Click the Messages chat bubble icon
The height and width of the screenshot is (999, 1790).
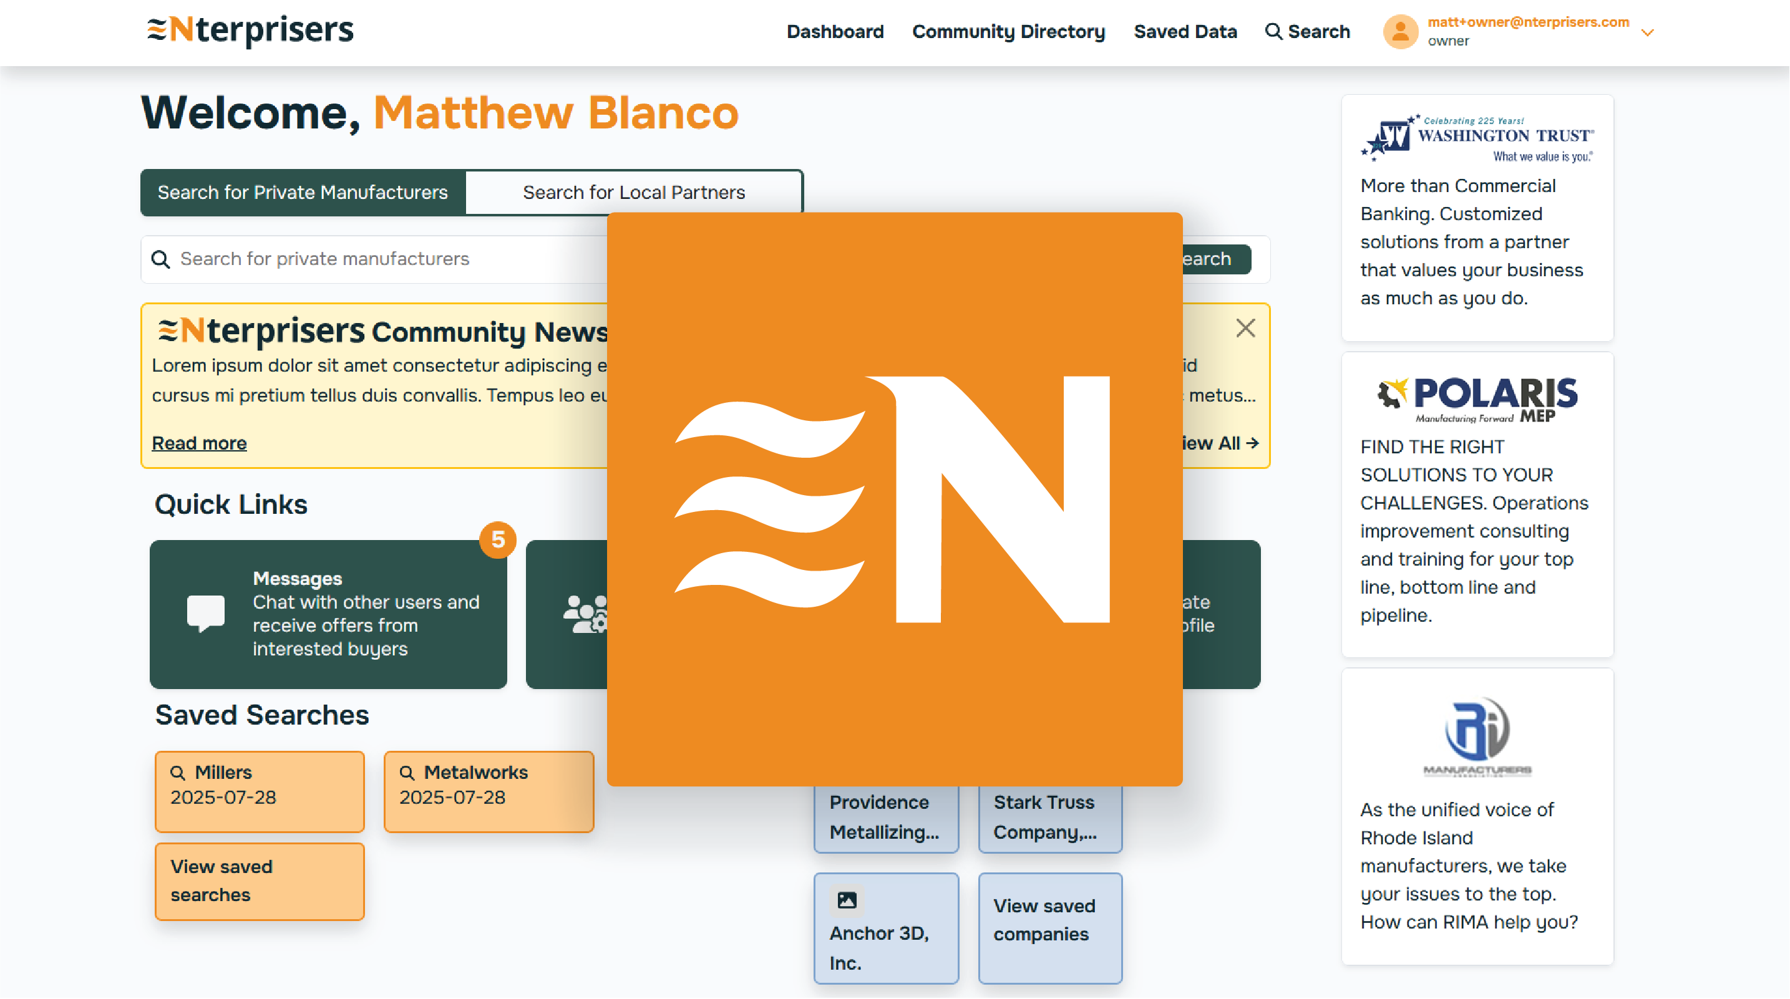pyautogui.click(x=206, y=613)
